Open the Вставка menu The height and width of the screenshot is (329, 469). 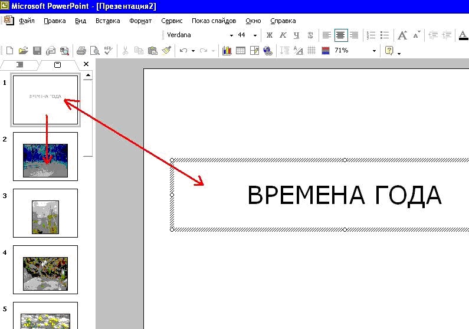108,21
